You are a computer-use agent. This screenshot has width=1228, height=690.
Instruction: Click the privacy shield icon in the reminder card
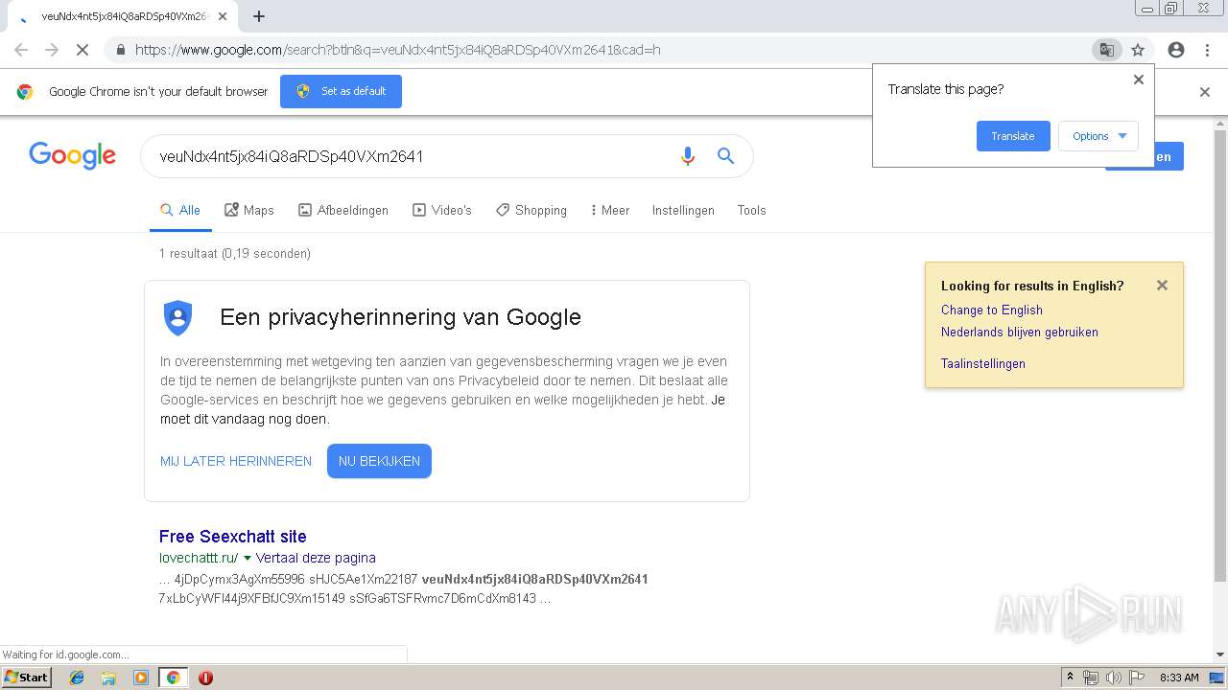pos(177,317)
